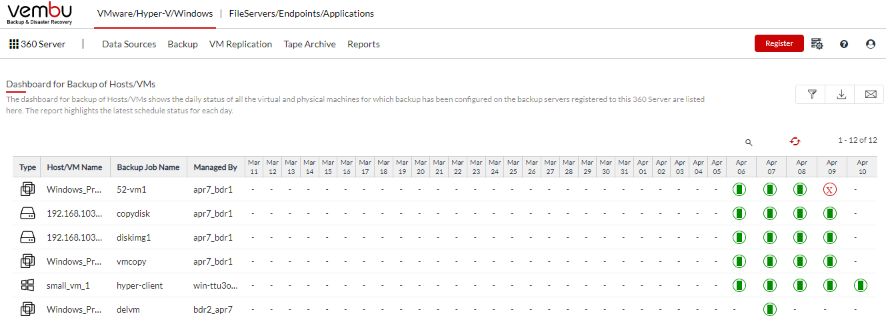The height and width of the screenshot is (320, 886).
Task: Download the dashboard report
Action: 841,95
